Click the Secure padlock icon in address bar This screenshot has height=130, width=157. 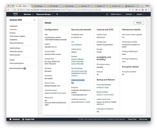[x=18, y=10]
